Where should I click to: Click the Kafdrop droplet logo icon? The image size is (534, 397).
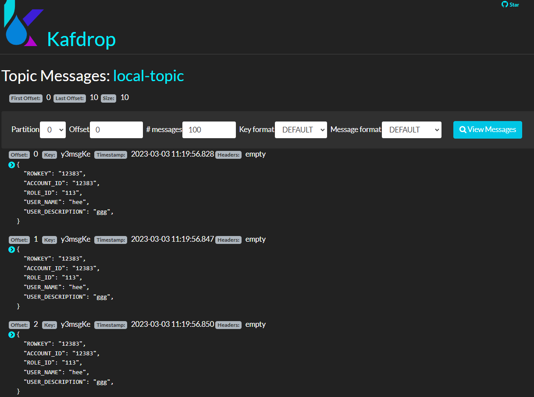pos(23,23)
